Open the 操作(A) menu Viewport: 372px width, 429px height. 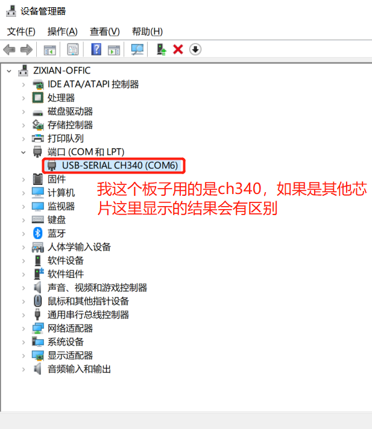[63, 31]
